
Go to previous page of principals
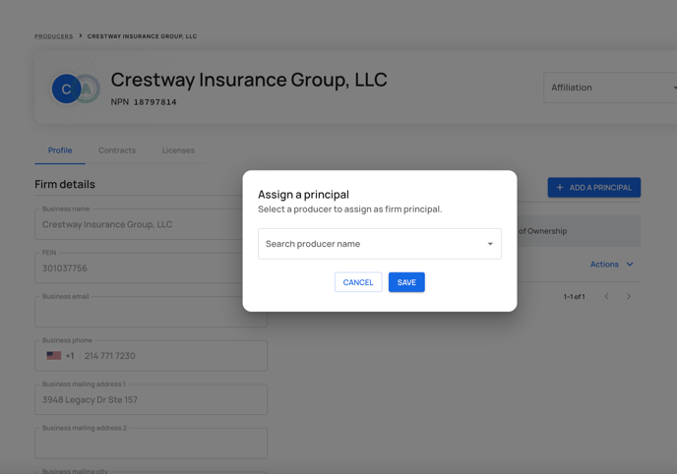tap(606, 296)
